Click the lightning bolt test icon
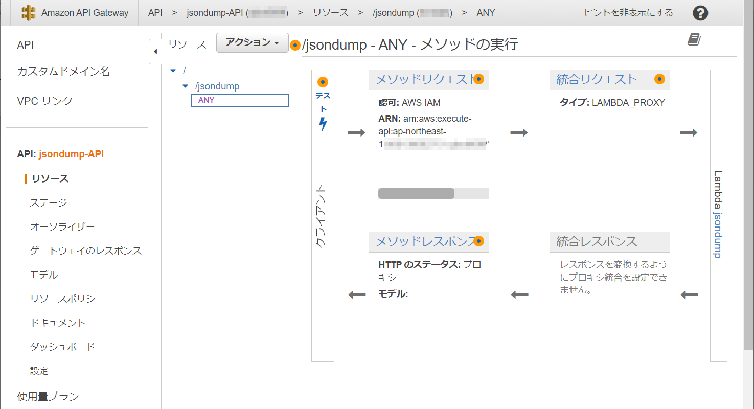754x409 pixels. tap(323, 124)
